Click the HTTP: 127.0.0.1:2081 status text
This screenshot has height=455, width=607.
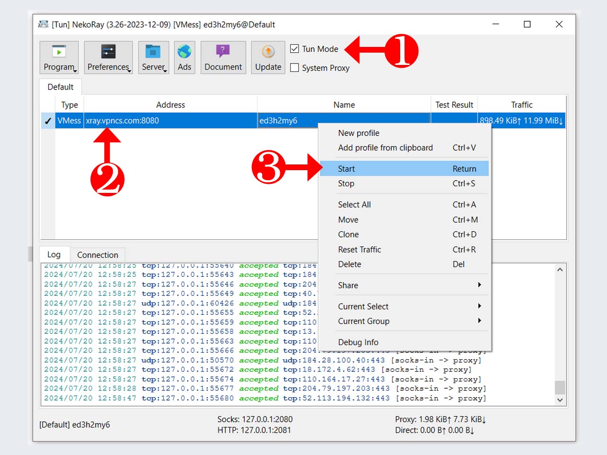pyautogui.click(x=254, y=430)
